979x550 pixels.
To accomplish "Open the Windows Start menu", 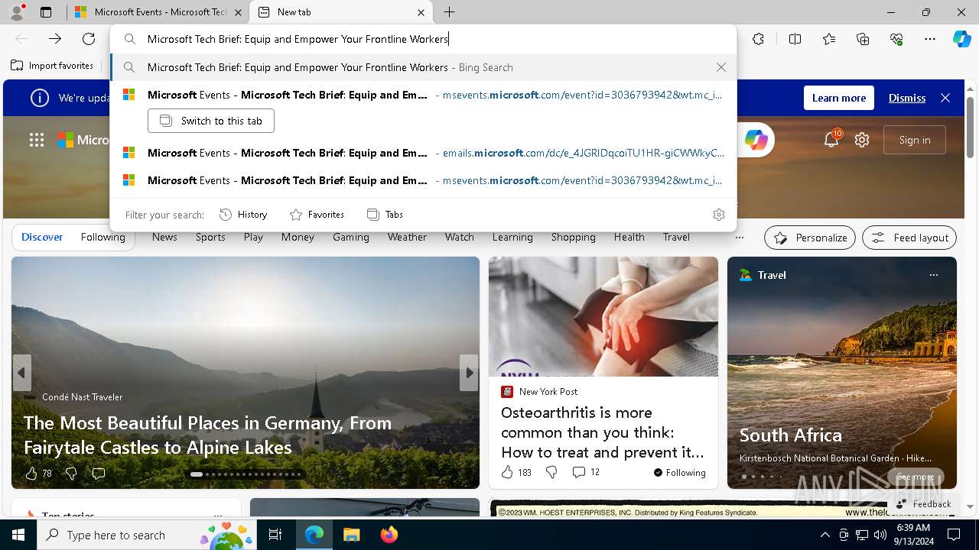I will tap(18, 535).
